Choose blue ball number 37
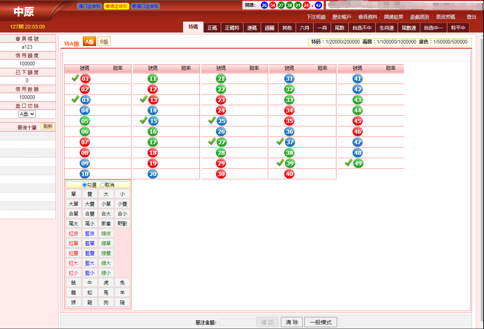Screen dimensions: 484x329 point(290,142)
